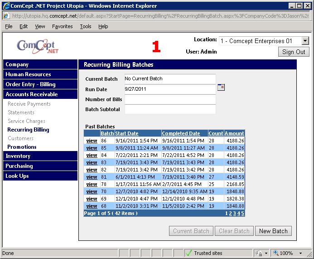The height and width of the screenshot is (259, 314).
Task: Select Receive Payments in the sidebar
Action: click(x=29, y=104)
